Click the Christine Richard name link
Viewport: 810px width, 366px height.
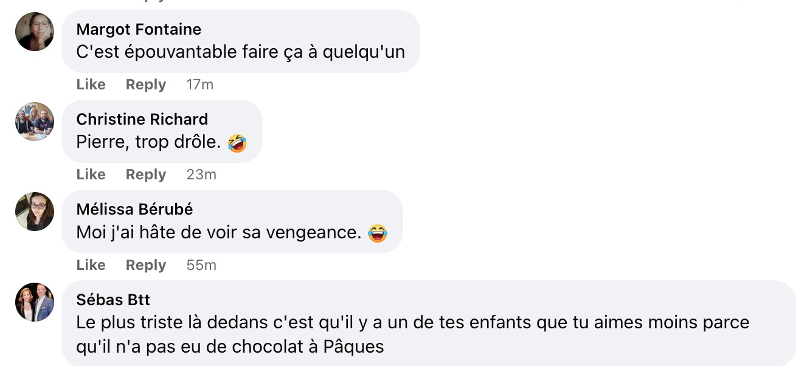pyautogui.click(x=142, y=119)
